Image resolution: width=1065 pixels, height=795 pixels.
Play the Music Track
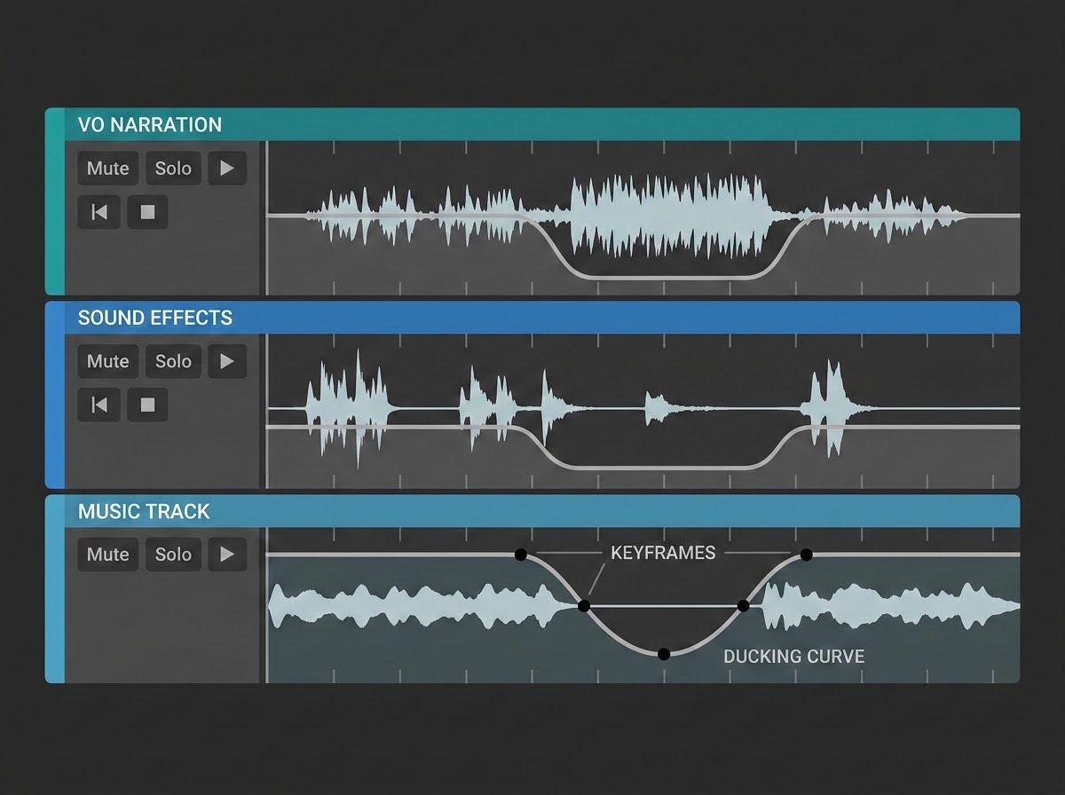[x=227, y=555]
